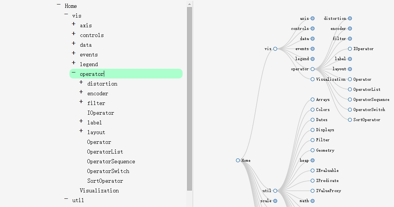
Task: Click the vis node circle in diagram
Action: pyautogui.click(x=275, y=49)
